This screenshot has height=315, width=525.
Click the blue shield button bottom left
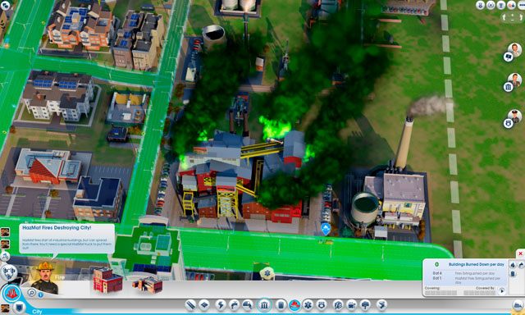click(20, 307)
